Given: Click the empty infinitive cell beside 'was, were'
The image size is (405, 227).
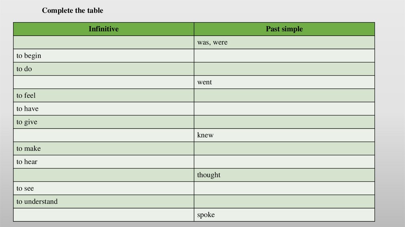Looking at the screenshot, I should point(104,42).
